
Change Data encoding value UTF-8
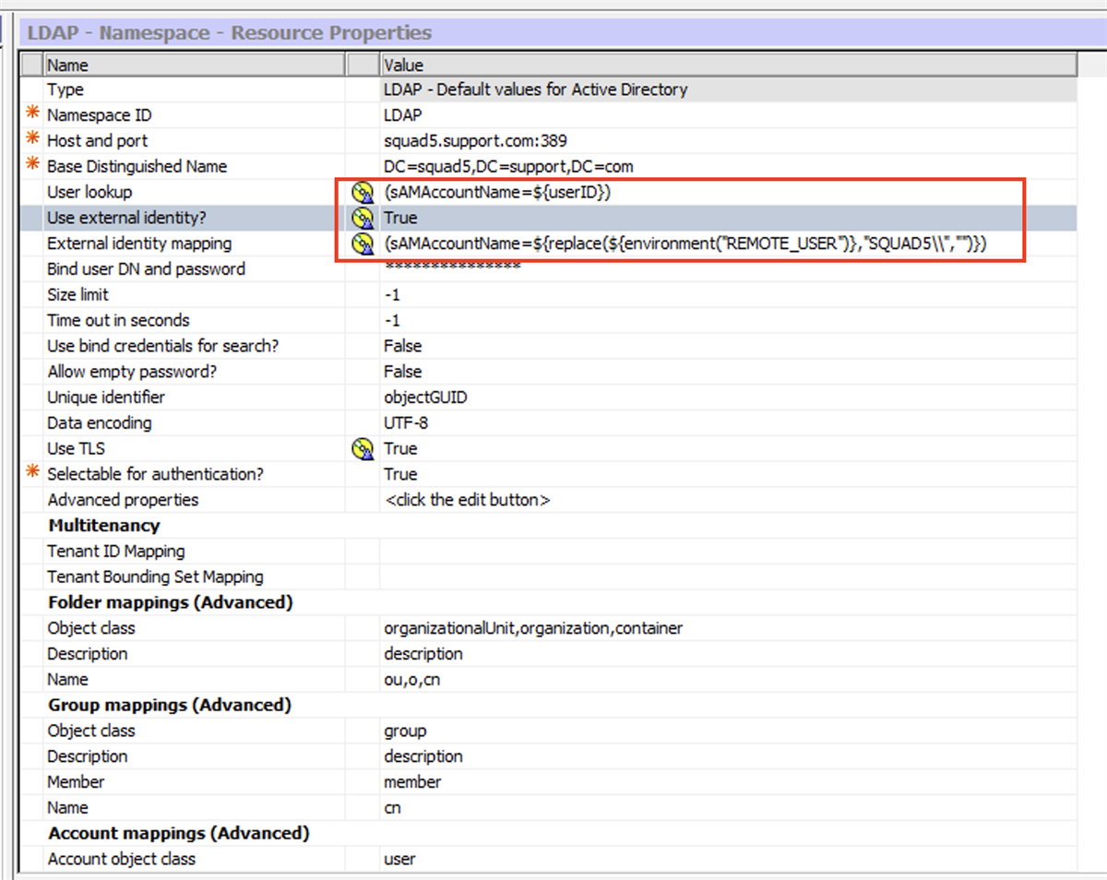406,423
